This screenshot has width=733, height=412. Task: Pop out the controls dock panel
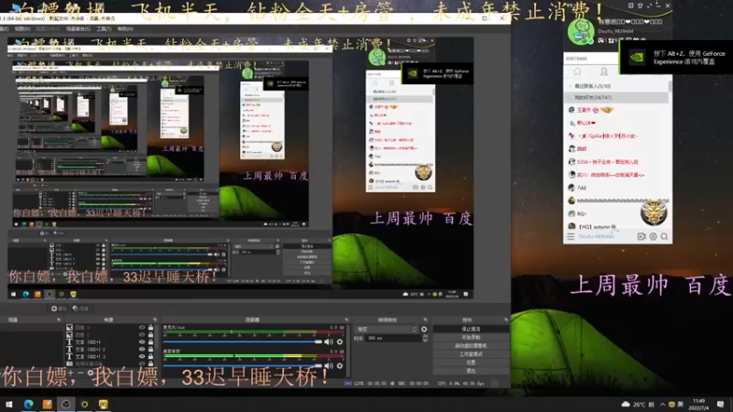point(506,320)
